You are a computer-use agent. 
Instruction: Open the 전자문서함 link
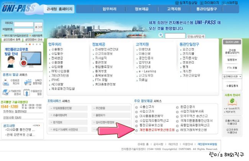click(x=190, y=58)
